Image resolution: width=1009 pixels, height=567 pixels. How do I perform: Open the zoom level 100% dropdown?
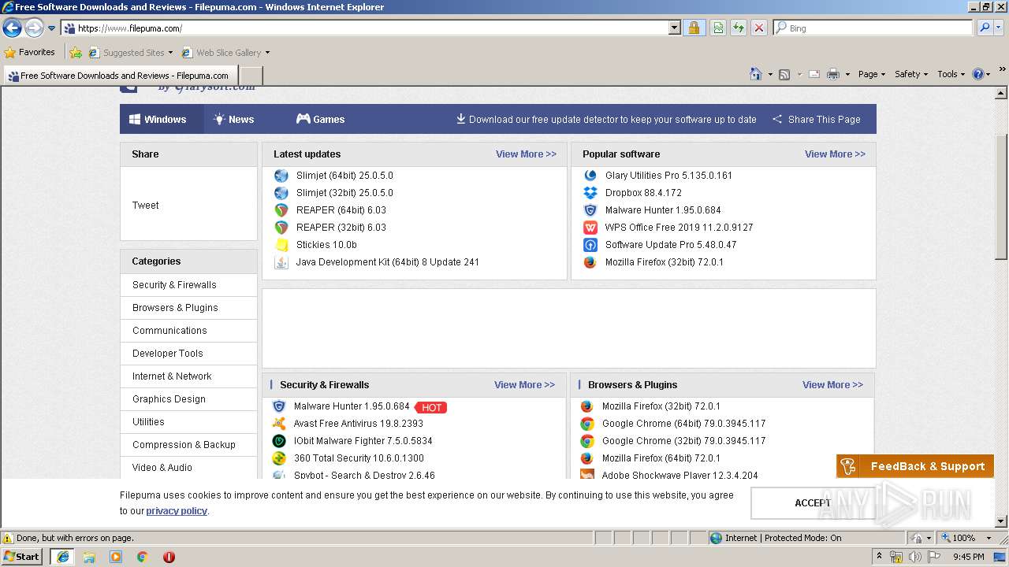(989, 538)
